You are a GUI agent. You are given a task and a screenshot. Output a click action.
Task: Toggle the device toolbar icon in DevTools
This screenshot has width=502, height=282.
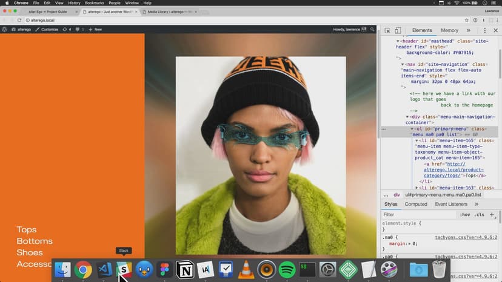pyautogui.click(x=398, y=30)
